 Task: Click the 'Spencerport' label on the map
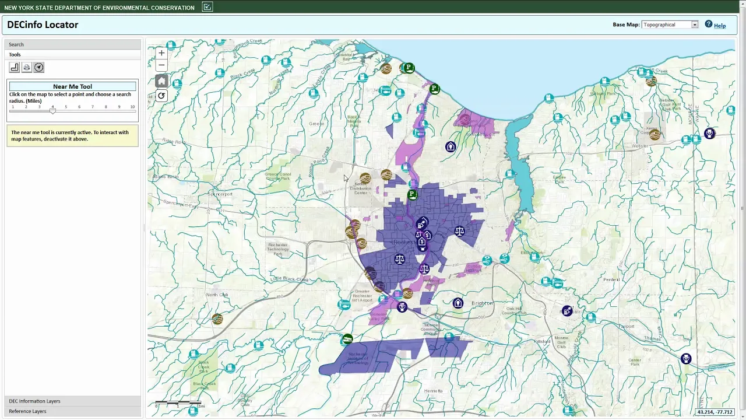pyautogui.click(x=220, y=194)
